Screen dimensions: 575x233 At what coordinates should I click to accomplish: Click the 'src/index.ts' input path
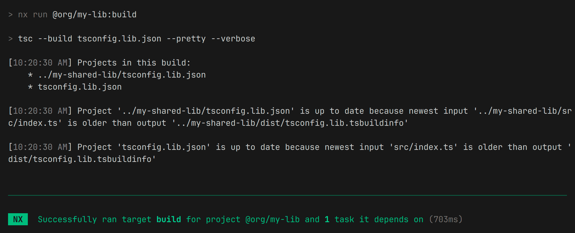[423, 147]
